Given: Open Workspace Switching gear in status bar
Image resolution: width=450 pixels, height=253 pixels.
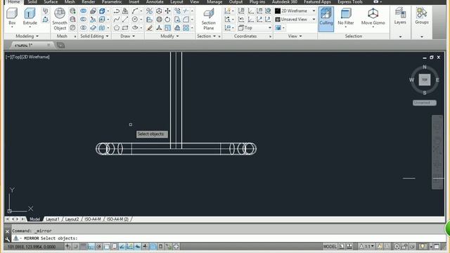Looking at the screenshot, I should coord(397,247).
